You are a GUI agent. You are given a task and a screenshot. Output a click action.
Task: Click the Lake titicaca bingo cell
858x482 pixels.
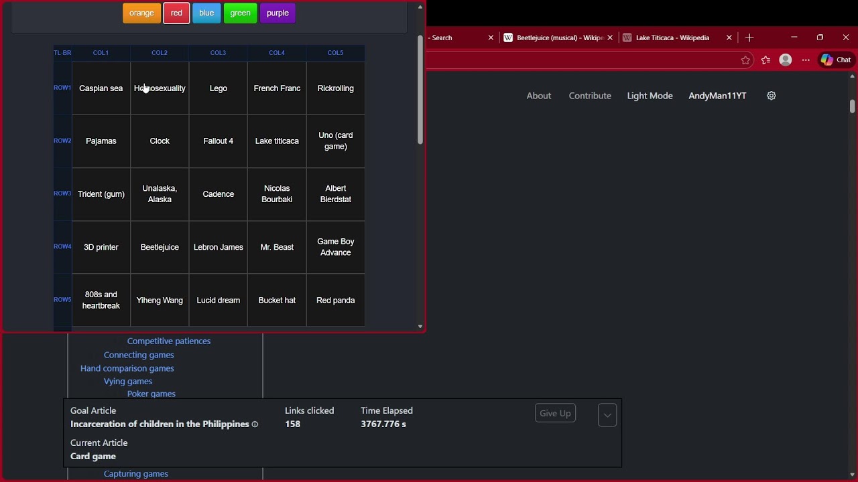click(x=277, y=141)
